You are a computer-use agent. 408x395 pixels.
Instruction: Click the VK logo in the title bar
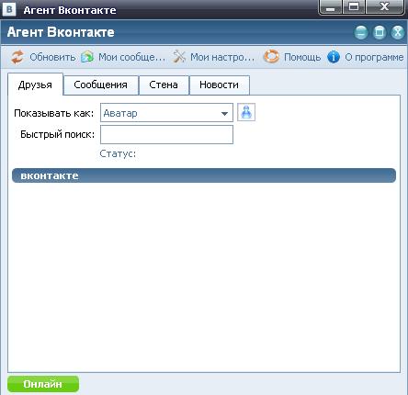coord(9,9)
